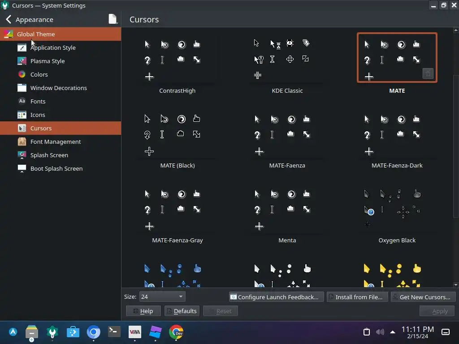Click the Help button
Screen dimensions: 459x344
click(x=143, y=311)
